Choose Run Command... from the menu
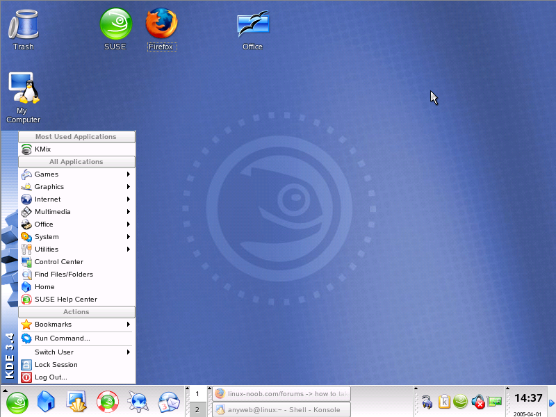The image size is (556, 417). [x=77, y=338]
